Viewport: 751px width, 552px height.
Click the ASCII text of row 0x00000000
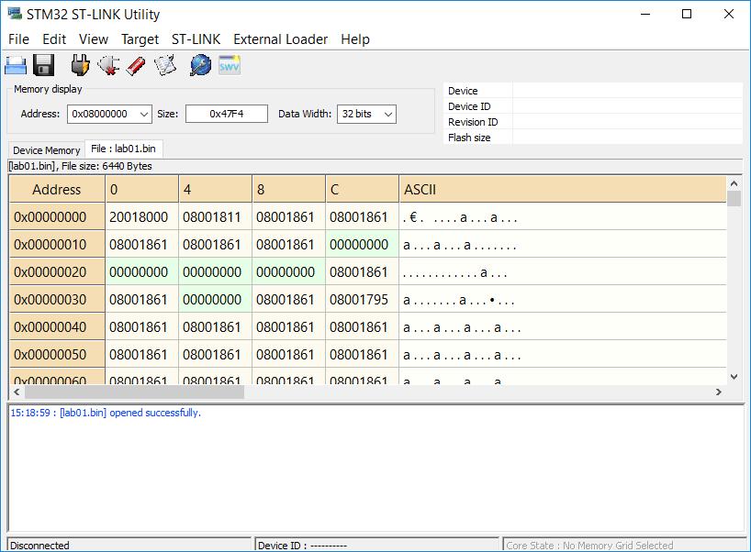pos(460,218)
